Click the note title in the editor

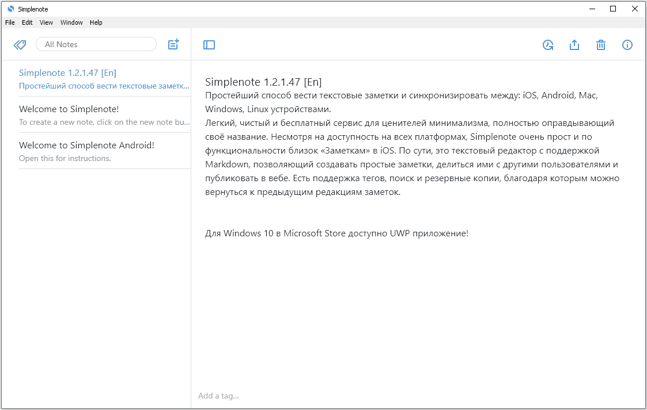[x=263, y=82]
